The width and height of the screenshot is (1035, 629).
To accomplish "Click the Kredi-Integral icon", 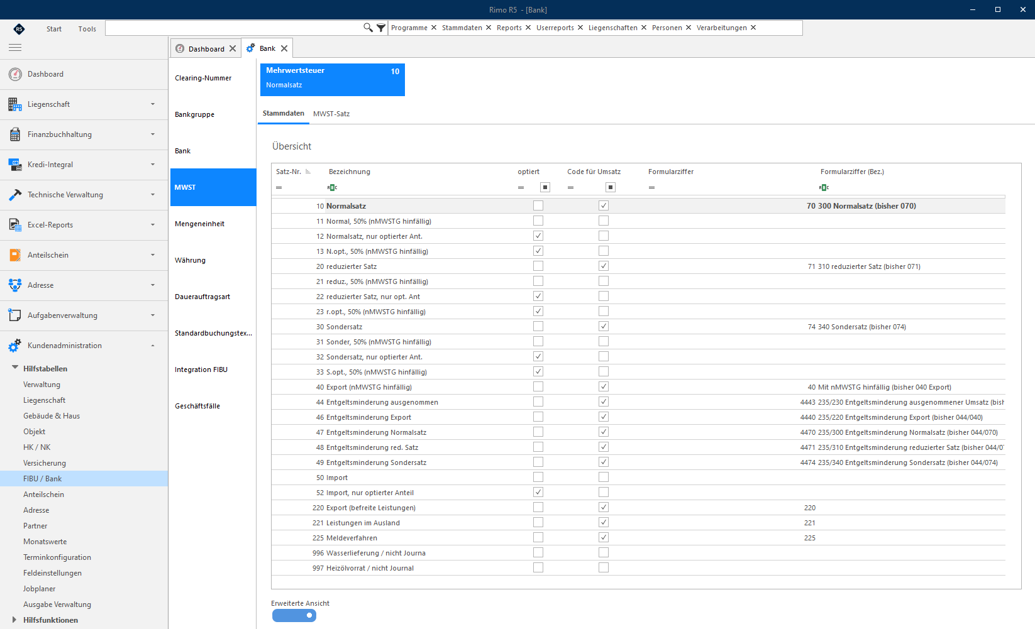I will (15, 165).
